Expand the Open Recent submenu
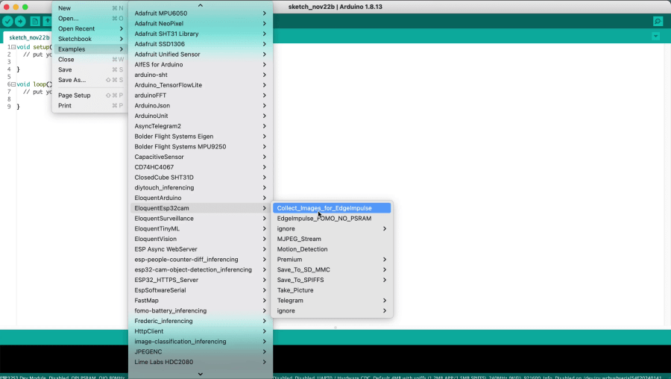This screenshot has width=671, height=379. pyautogui.click(x=90, y=28)
